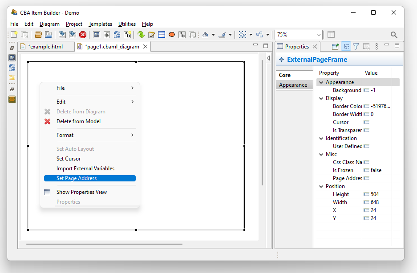
Task: Click the red stop icon in toolbar
Action: (x=83, y=35)
